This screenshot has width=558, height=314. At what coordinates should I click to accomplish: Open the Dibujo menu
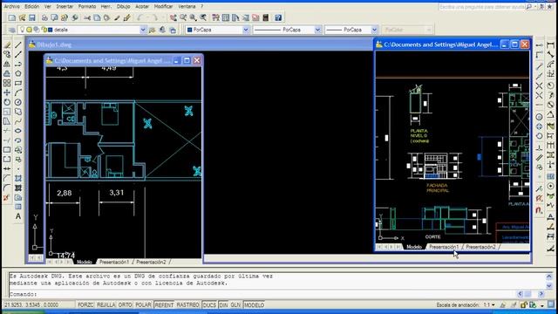tap(124, 6)
